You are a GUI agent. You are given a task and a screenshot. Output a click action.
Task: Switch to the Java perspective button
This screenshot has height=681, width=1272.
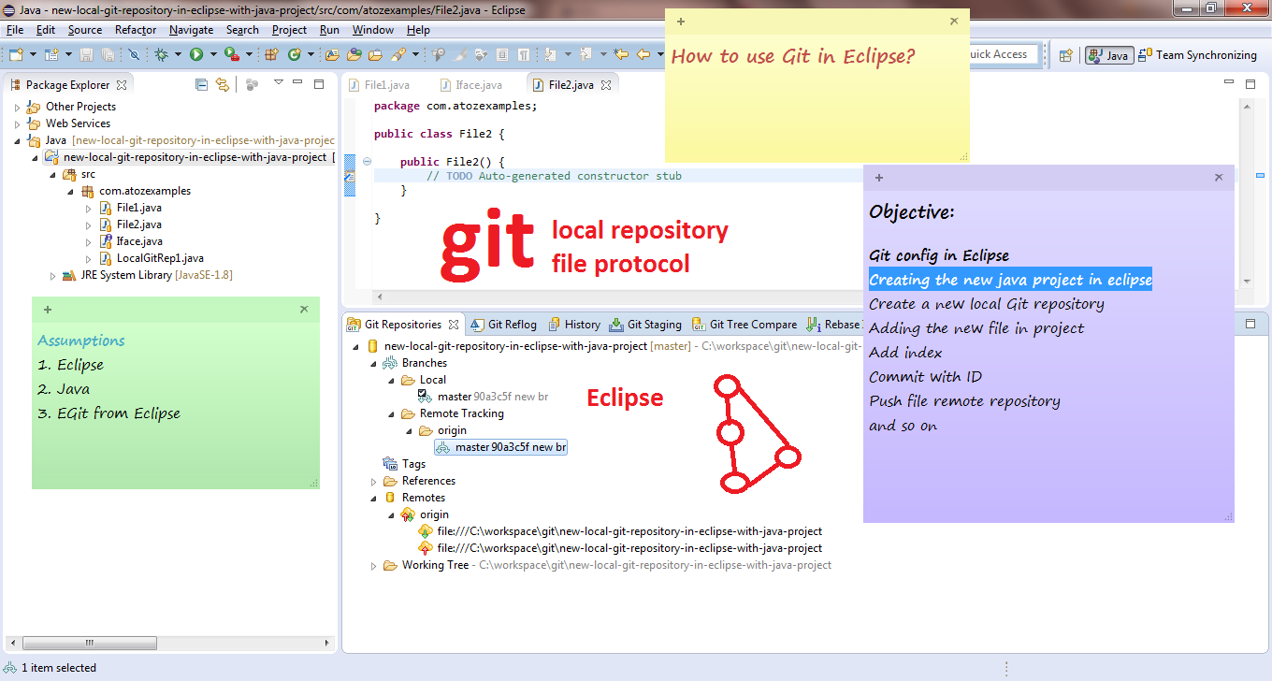[1109, 55]
